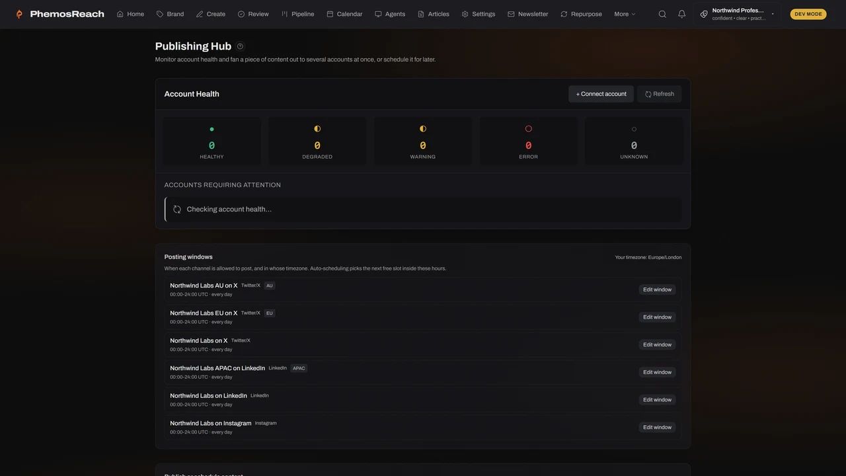Image resolution: width=846 pixels, height=476 pixels.
Task: Edit window for Northwind Labs on Instagram
Action: pyautogui.click(x=657, y=427)
